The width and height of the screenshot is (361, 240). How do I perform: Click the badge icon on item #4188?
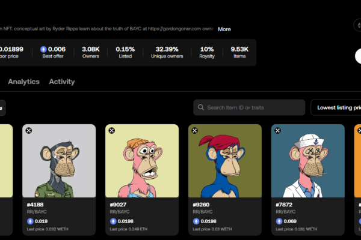pyautogui.click(x=29, y=130)
